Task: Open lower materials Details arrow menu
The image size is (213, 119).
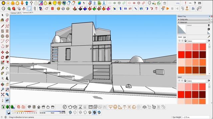Action: click(209, 81)
